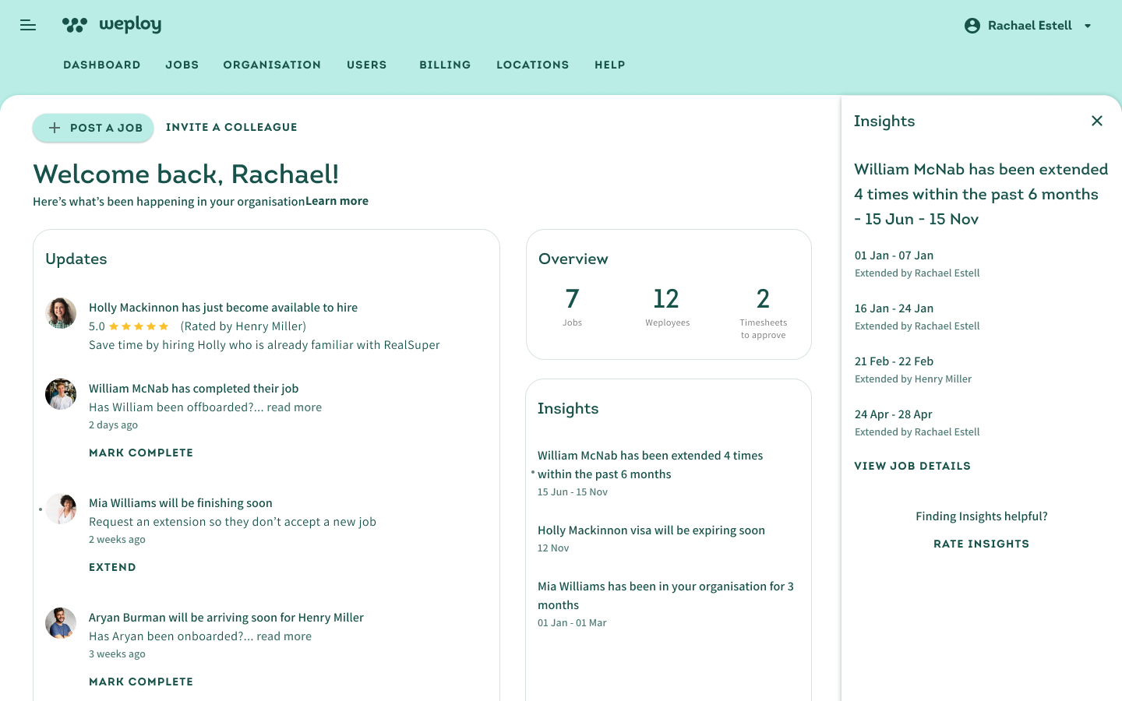Screen dimensions: 1122x701
Task: Click William McNab's profile photo
Action: (61, 394)
